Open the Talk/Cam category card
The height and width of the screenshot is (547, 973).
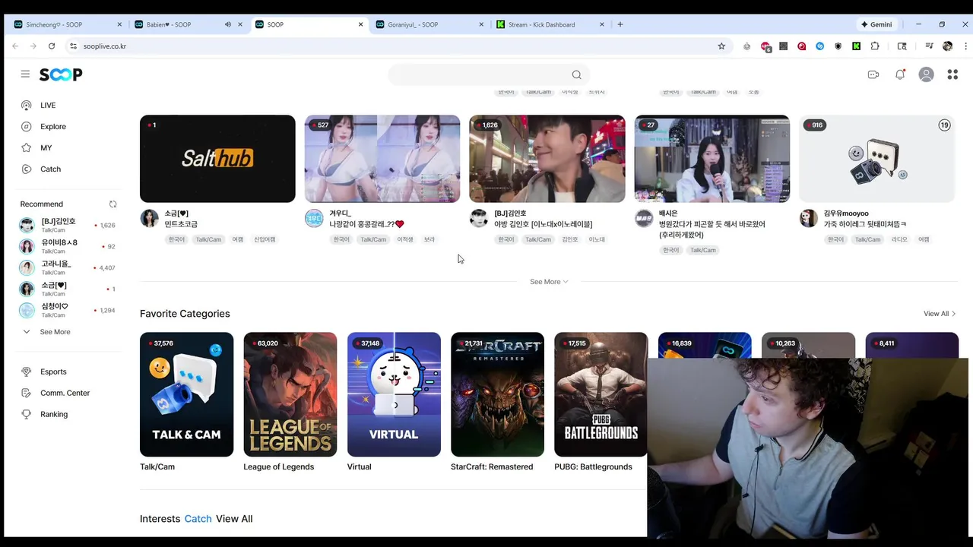(186, 394)
